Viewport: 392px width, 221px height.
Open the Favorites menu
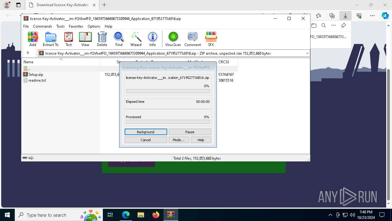pyautogui.click(x=76, y=26)
